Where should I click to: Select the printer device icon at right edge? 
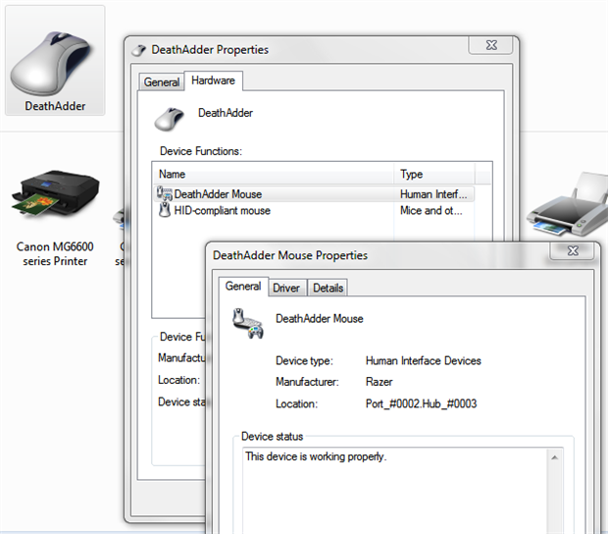(567, 204)
